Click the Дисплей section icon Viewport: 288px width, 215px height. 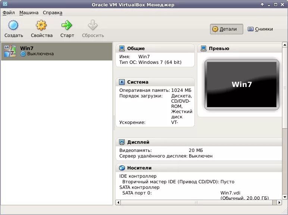tap(122, 142)
